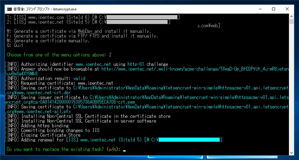This screenshot has height=160, width=299.
Task: Click the acme-challenge URL text
Action: [x=195, y=69]
